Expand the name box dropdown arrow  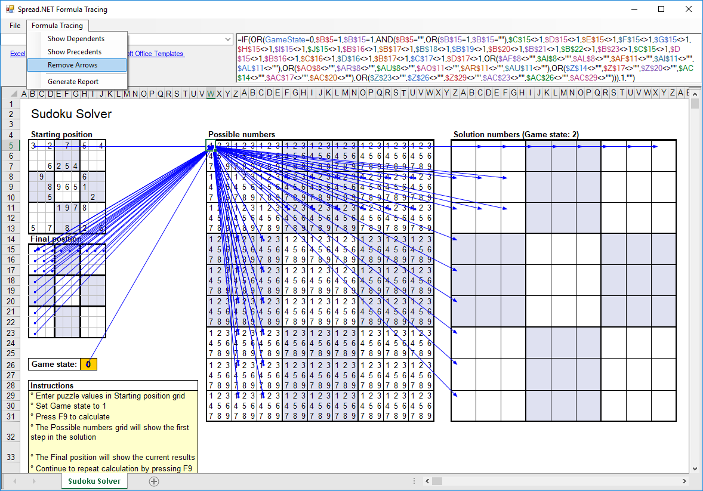(x=227, y=39)
